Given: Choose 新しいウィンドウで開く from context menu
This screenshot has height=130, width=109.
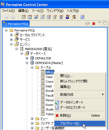Looking at the screenshot, I should click(80, 81).
